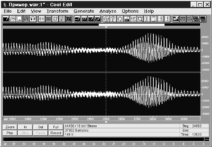The width and height of the screenshot is (212, 147).
Task: Click the 22000 mark on the sample ruler
Action: point(59,119)
